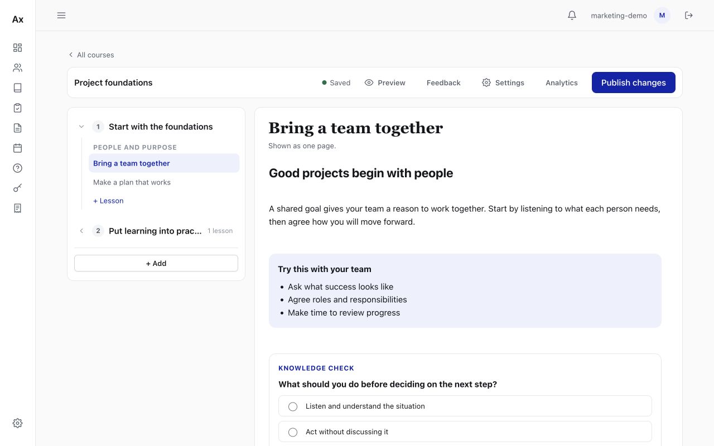Click the logout icon in top bar
This screenshot has height=446, width=714.
(689, 16)
